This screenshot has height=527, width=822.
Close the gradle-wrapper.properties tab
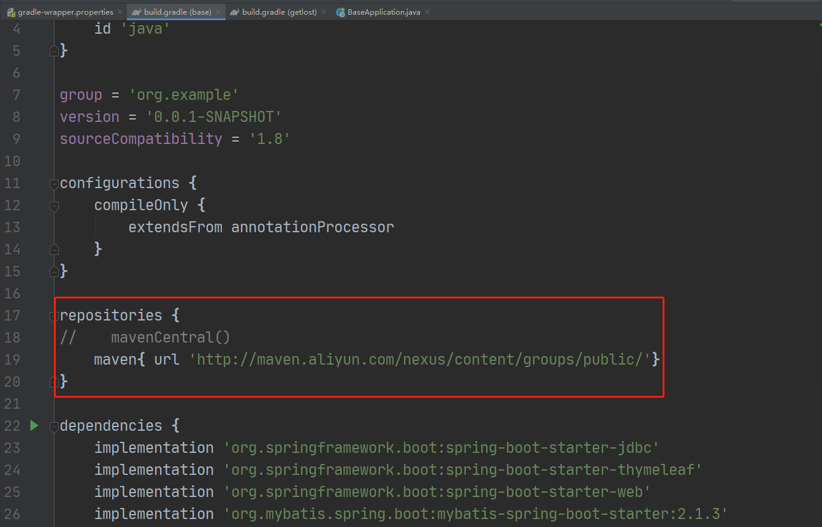pos(120,12)
